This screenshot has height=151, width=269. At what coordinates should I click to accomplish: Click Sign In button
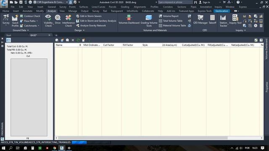tap(204, 2)
